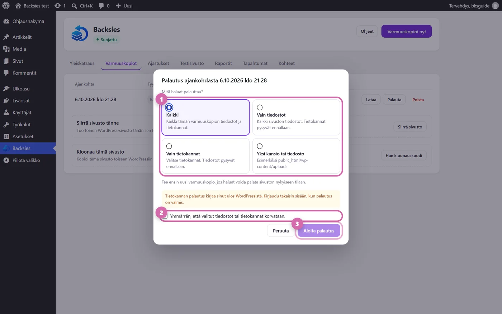Image resolution: width=502 pixels, height=314 pixels.
Task: Go to the Raportit tab
Action: click(223, 64)
